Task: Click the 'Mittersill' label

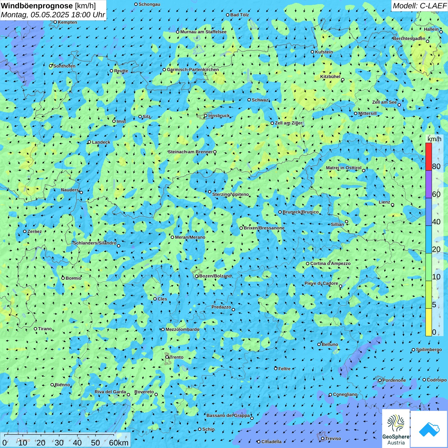Action: [367, 113]
